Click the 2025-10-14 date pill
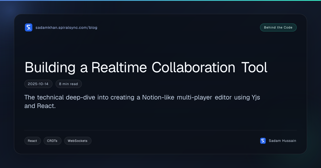321x168 pixels. point(38,84)
